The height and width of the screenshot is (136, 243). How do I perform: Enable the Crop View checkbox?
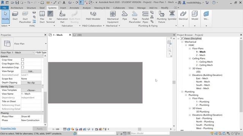[23, 60]
